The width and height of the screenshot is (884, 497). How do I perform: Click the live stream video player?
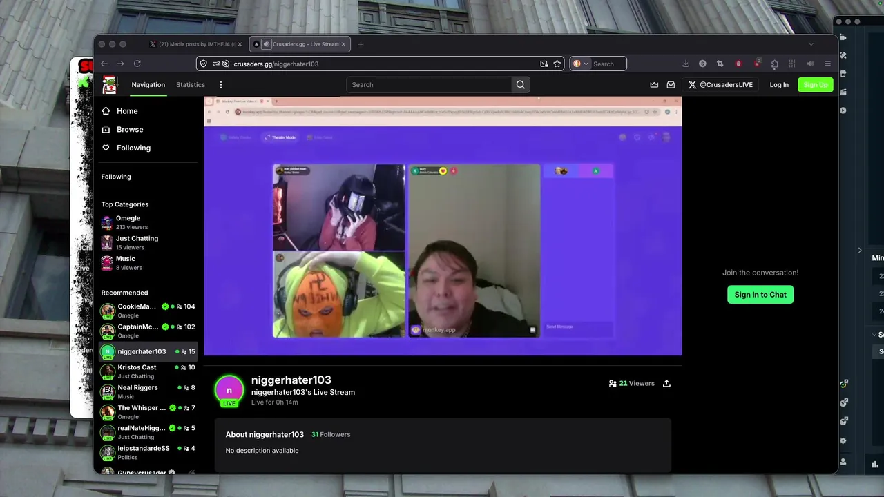[x=443, y=226]
